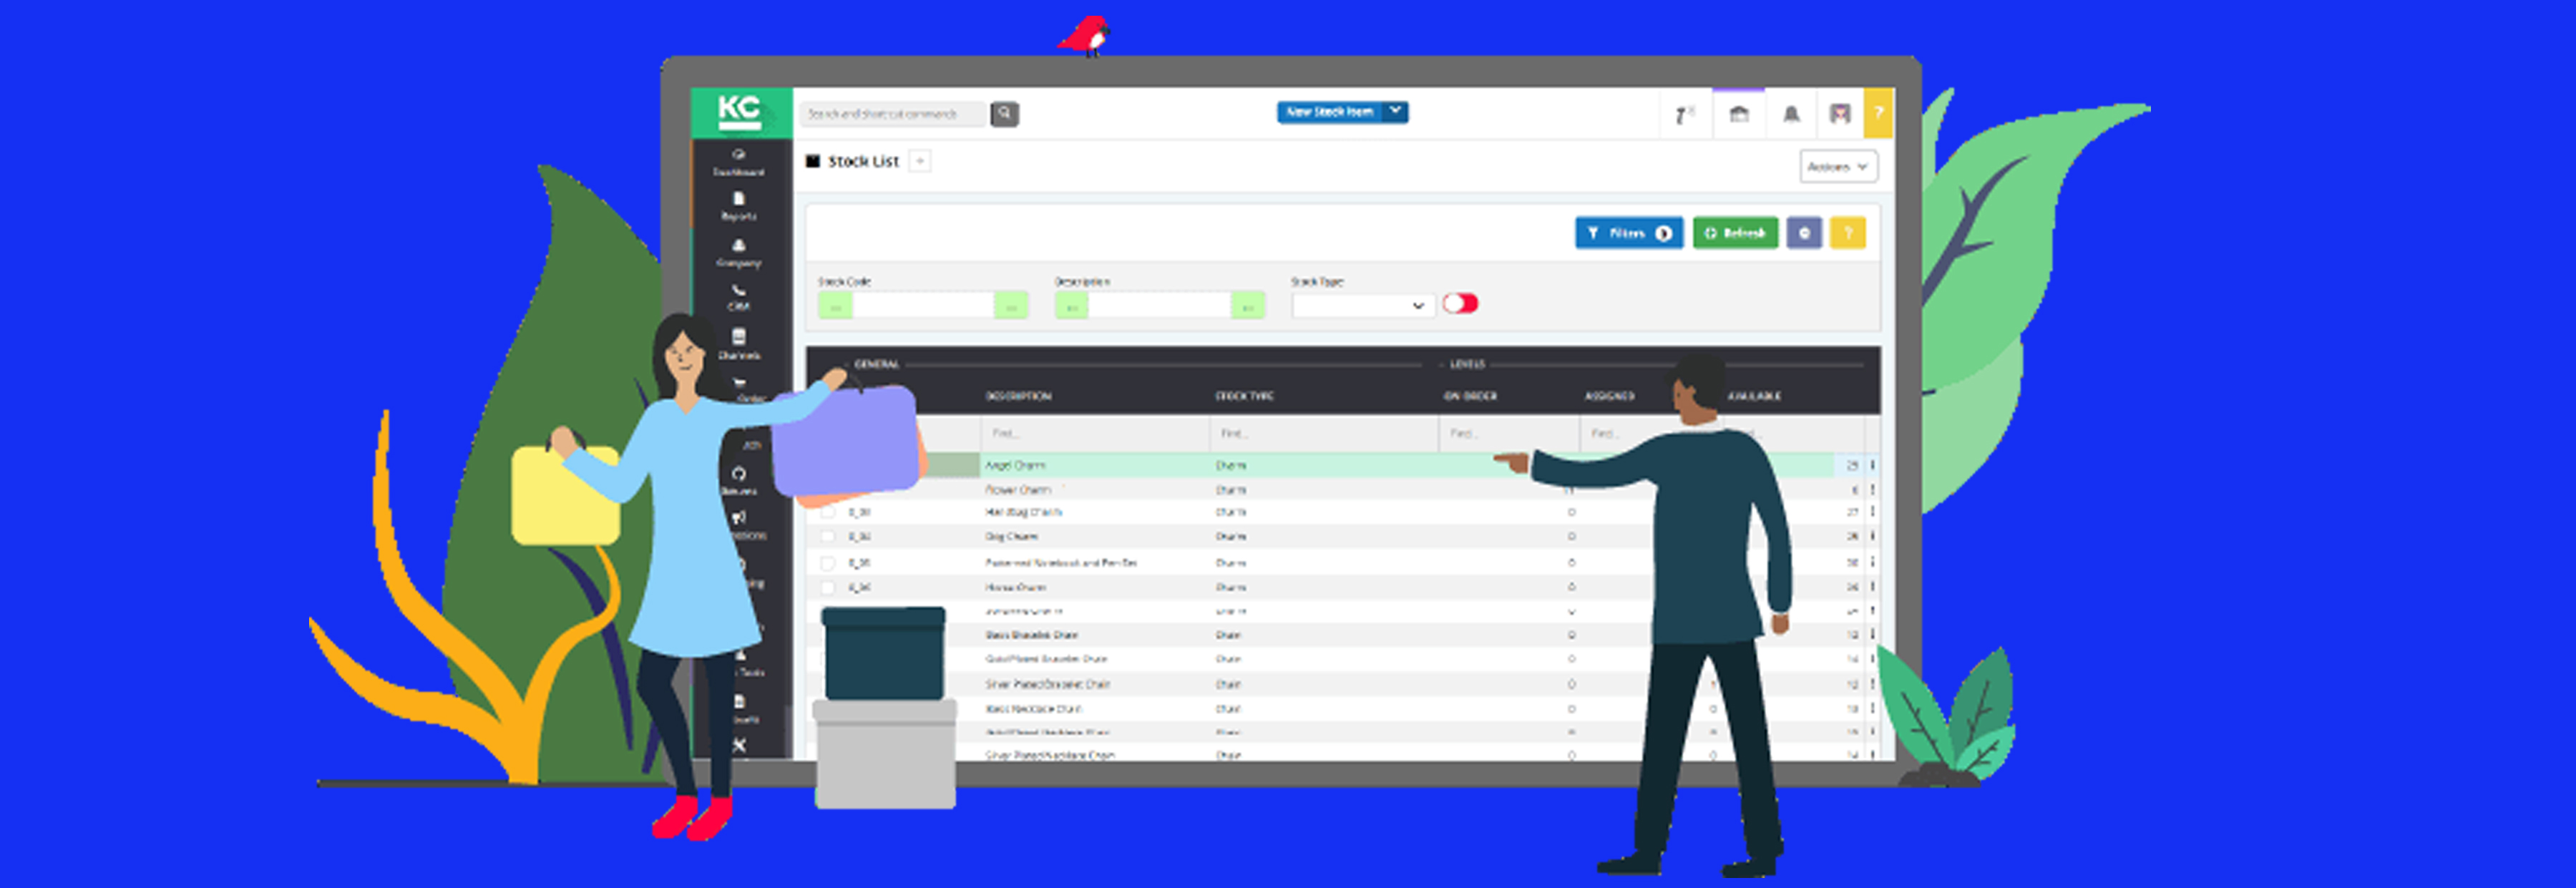Sort by Description column header
Viewport: 2576px width, 888px height.
1018,396
